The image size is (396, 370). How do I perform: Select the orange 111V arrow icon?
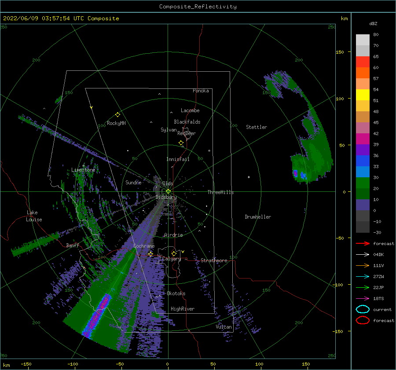tap(363, 265)
